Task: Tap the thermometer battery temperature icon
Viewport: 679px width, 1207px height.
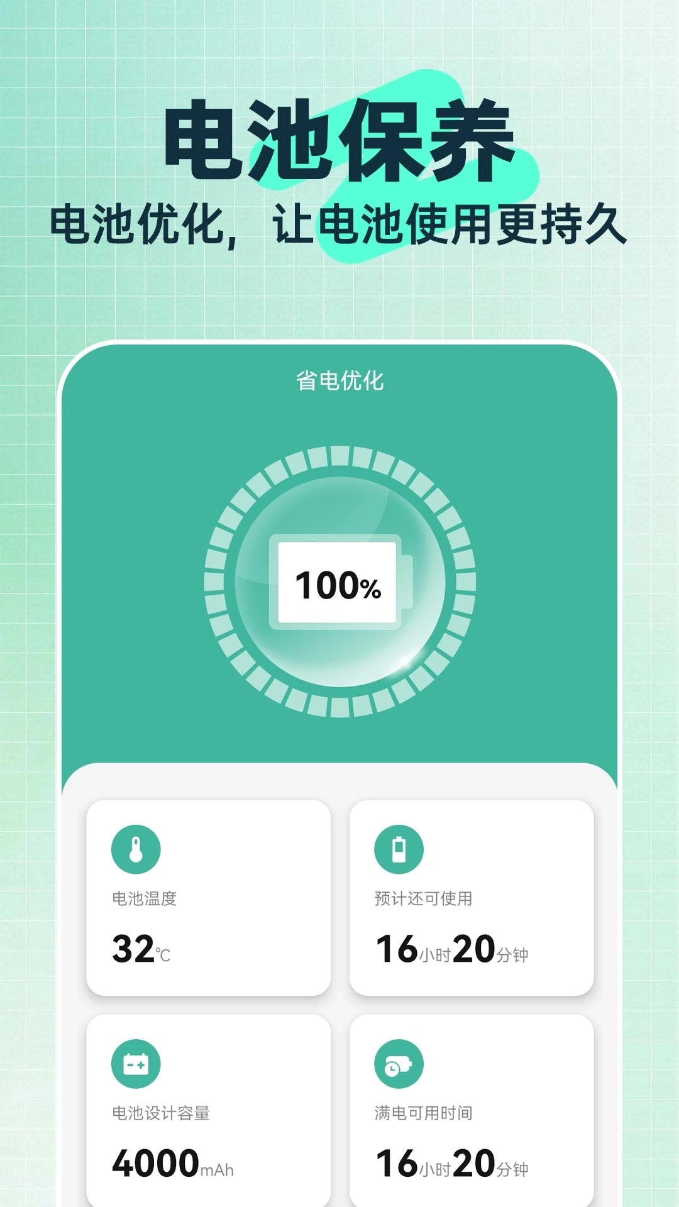Action: coord(136,849)
